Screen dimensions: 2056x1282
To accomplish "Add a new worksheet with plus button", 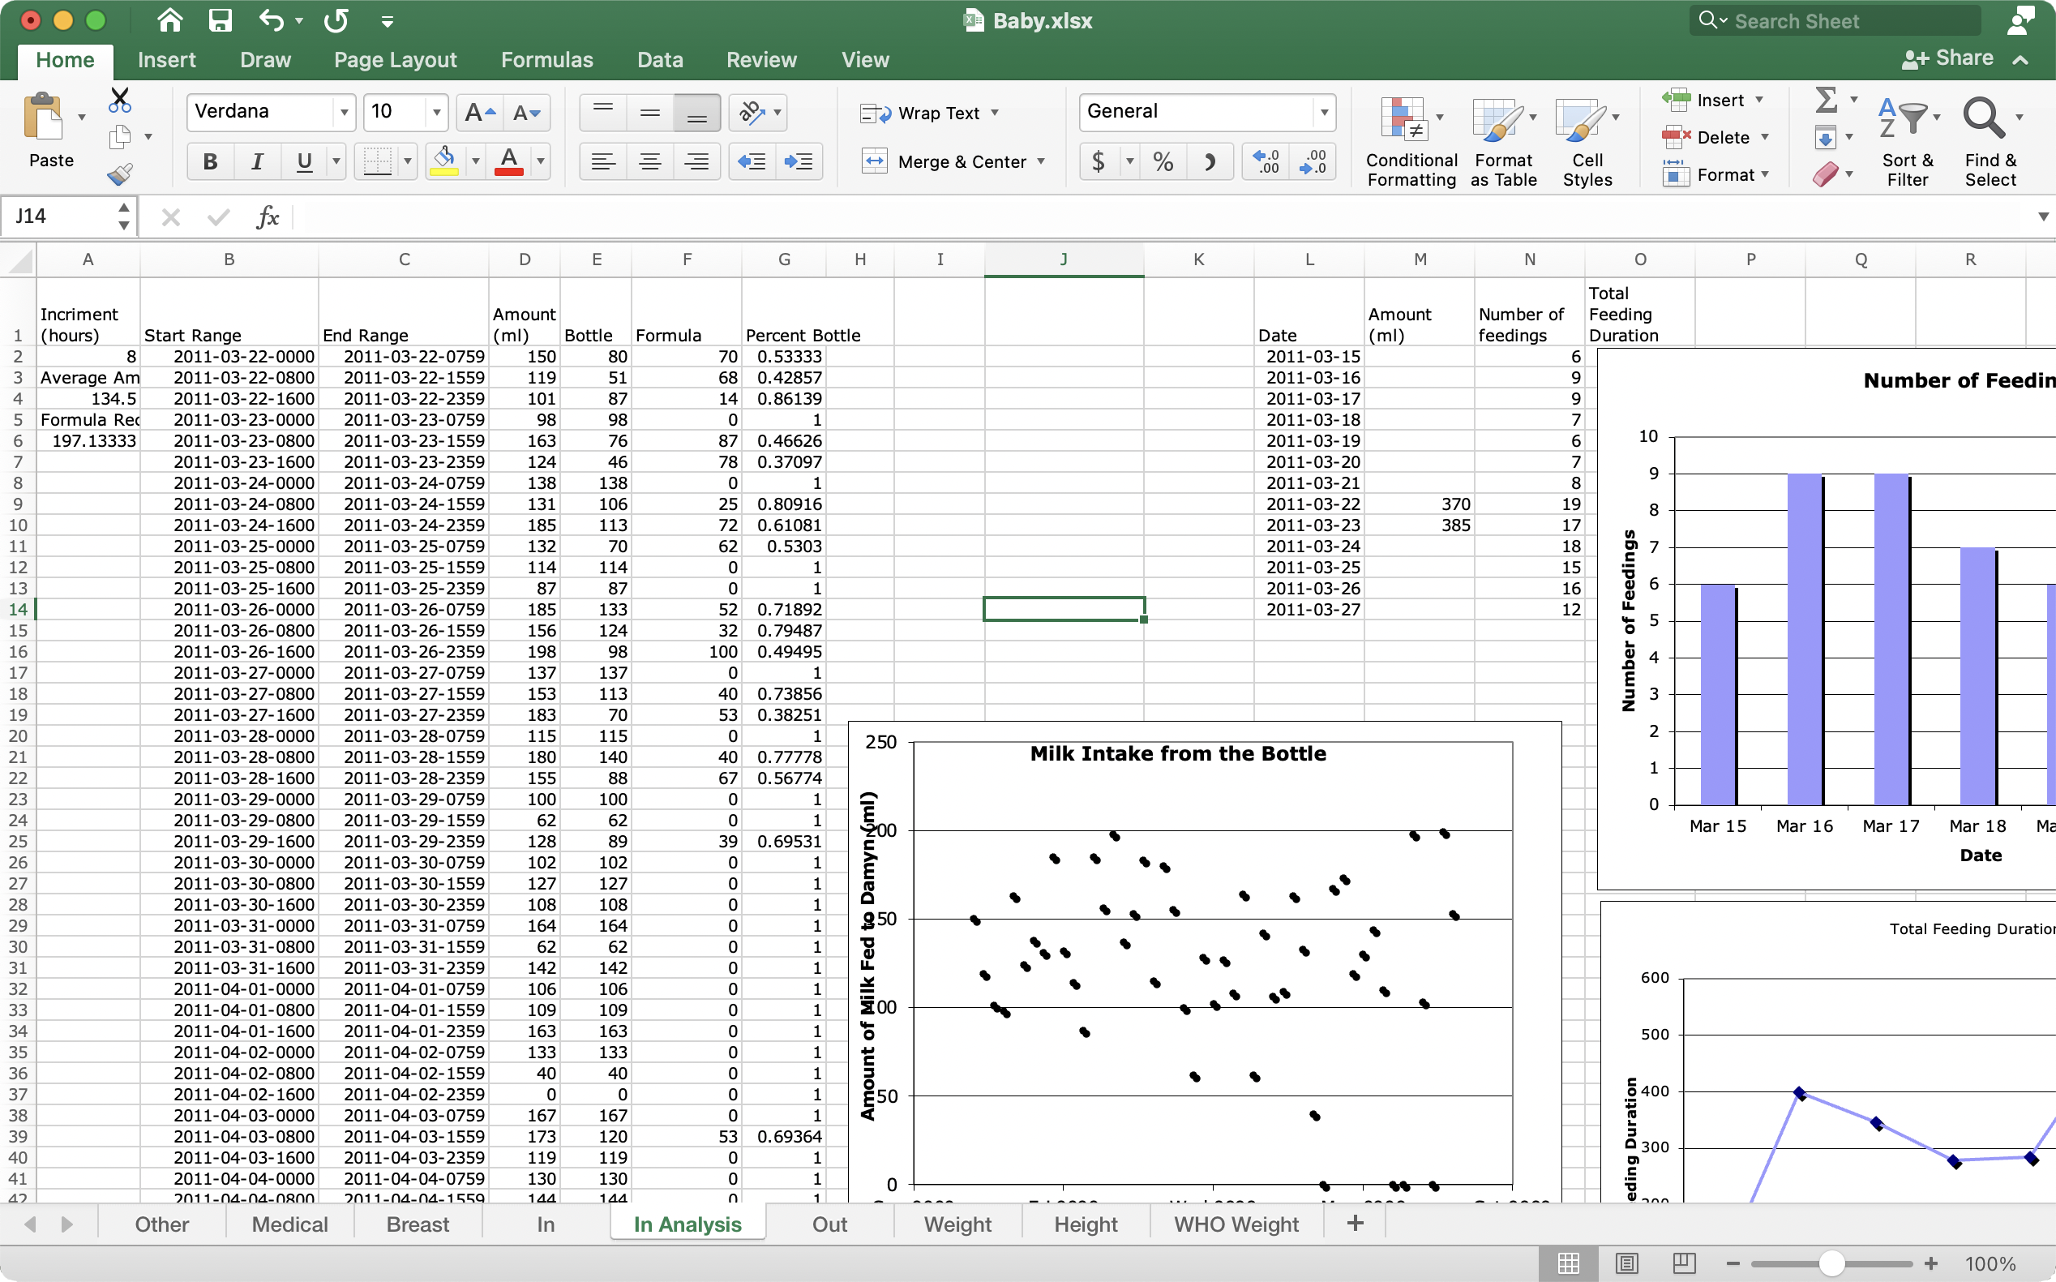I will point(1352,1224).
